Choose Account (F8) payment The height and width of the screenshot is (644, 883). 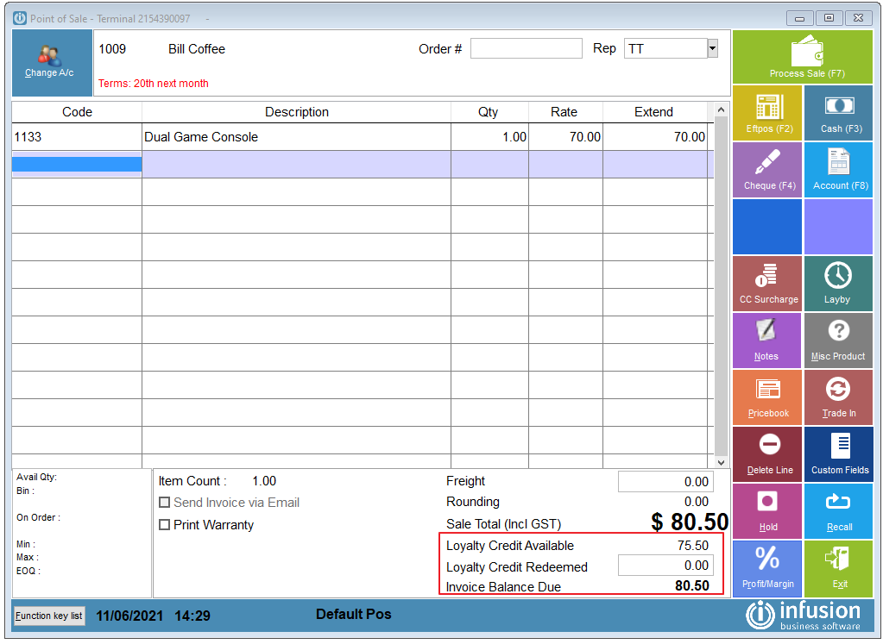(x=838, y=170)
